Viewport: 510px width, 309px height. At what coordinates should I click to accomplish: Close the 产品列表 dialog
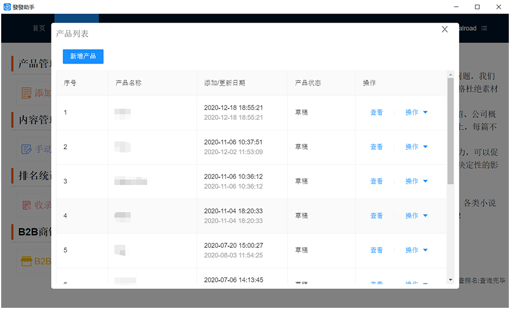point(445,29)
